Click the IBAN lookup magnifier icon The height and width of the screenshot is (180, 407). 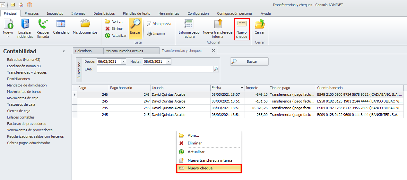(x=216, y=69)
